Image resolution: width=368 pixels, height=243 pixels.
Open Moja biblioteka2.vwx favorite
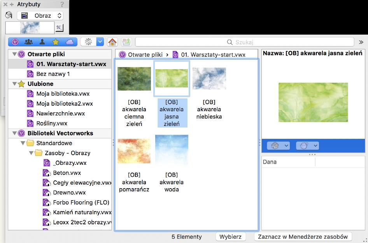[60, 103]
